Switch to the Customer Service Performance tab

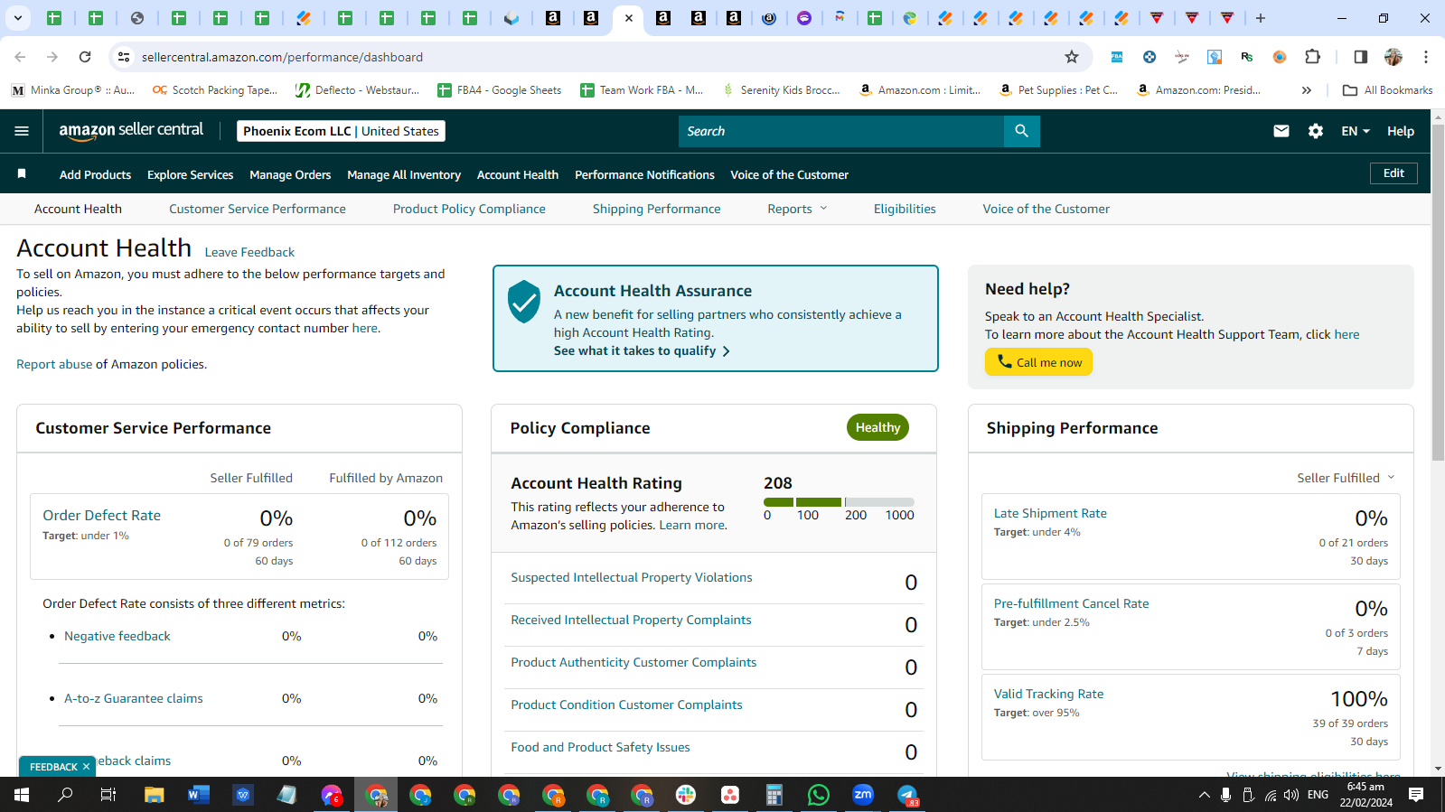tap(258, 209)
